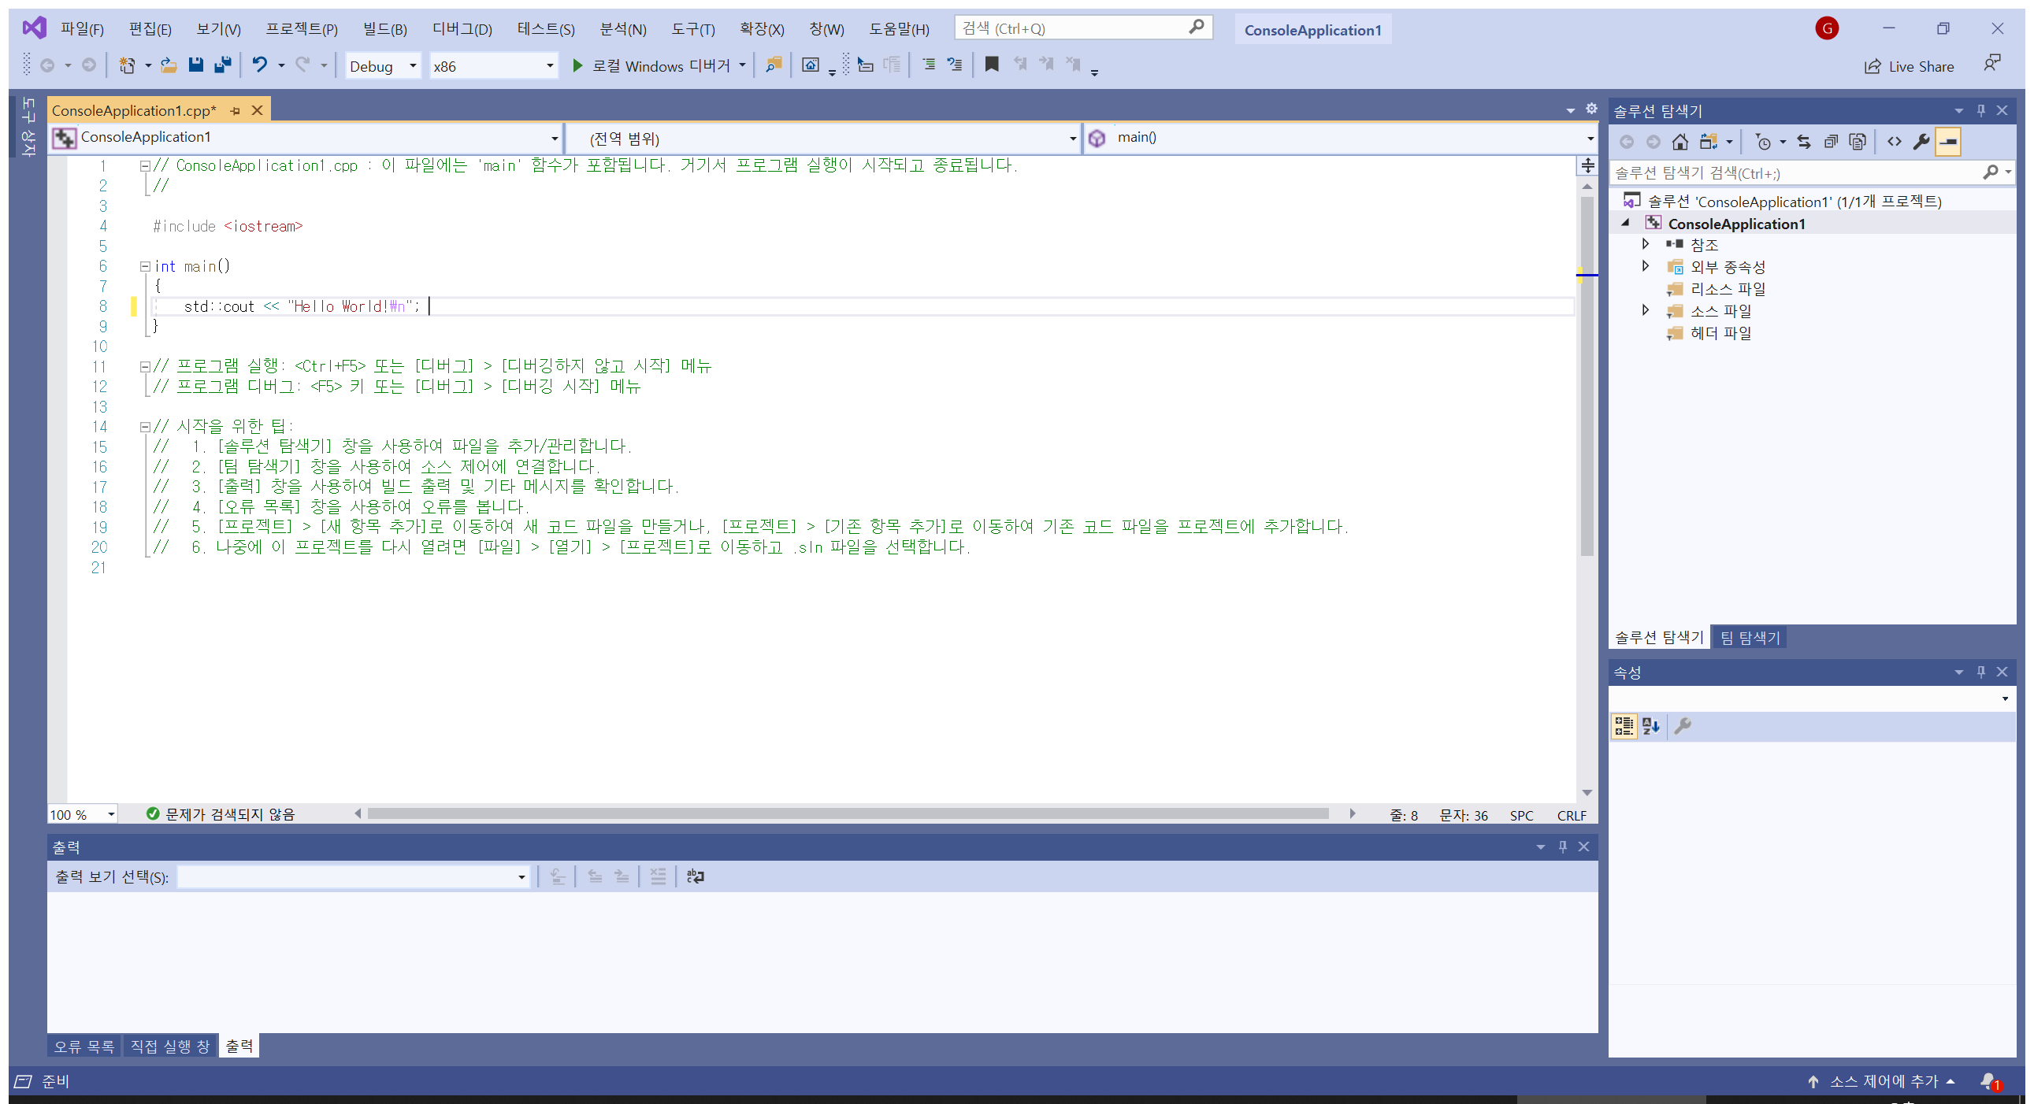The image size is (2034, 1104).
Task: Click the Save All toolbar icon
Action: click(224, 65)
